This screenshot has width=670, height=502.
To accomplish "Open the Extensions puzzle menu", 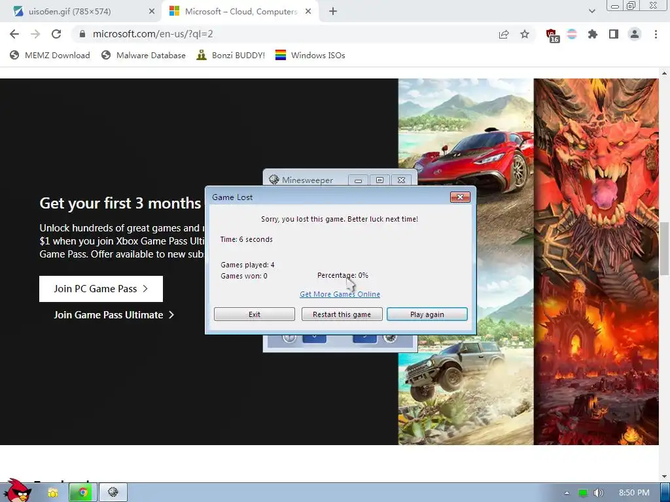I will click(x=593, y=34).
